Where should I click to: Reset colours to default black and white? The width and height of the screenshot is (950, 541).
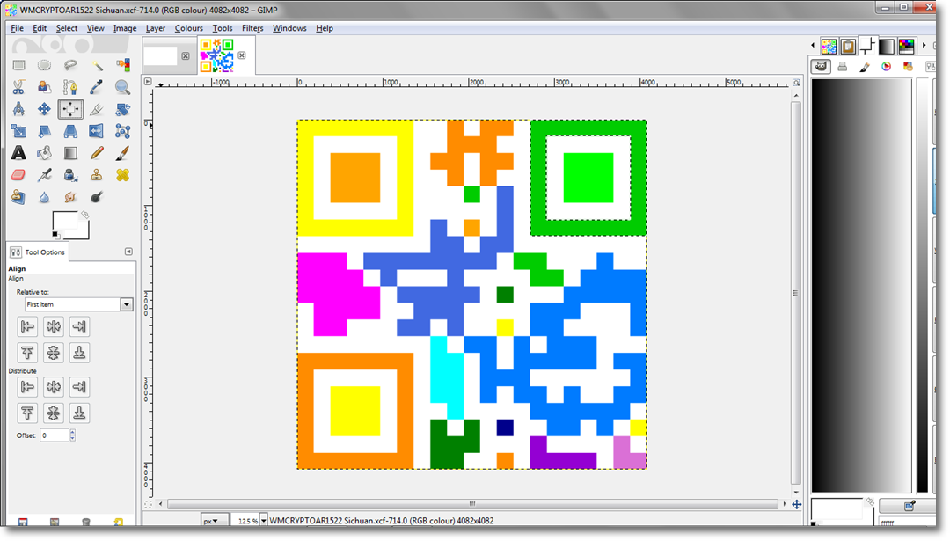pyautogui.click(x=55, y=235)
